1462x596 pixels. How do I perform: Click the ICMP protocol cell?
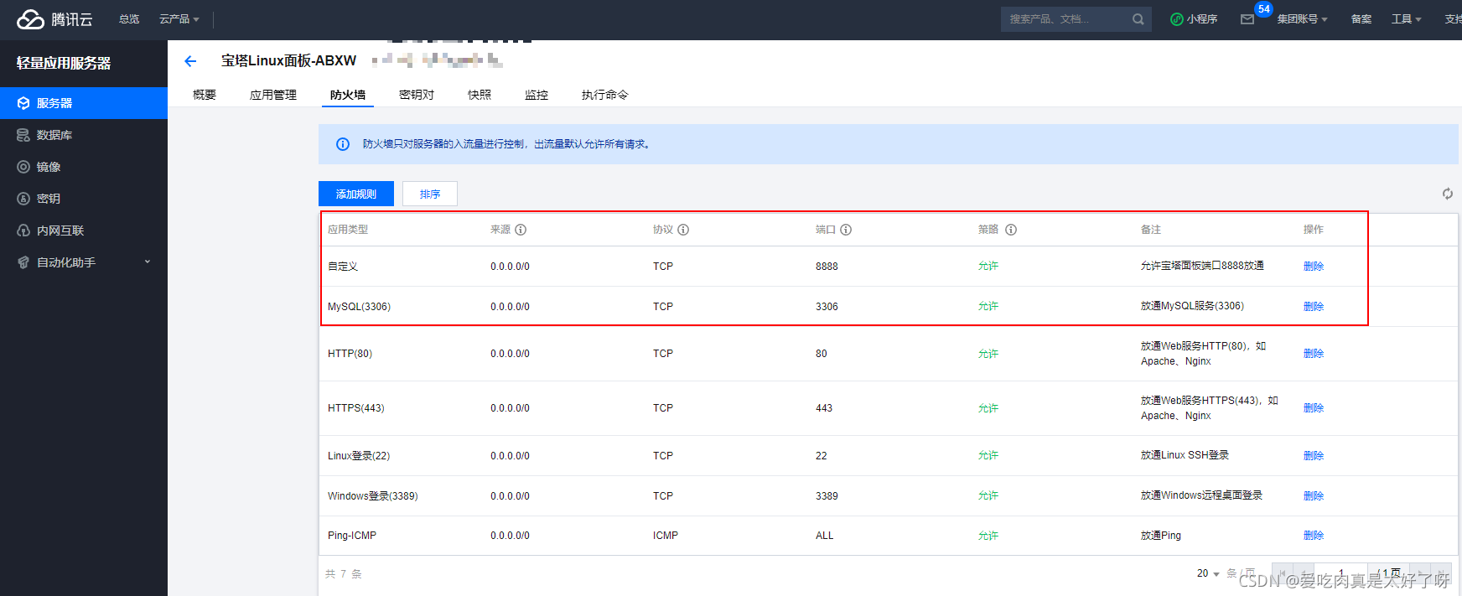(x=666, y=536)
